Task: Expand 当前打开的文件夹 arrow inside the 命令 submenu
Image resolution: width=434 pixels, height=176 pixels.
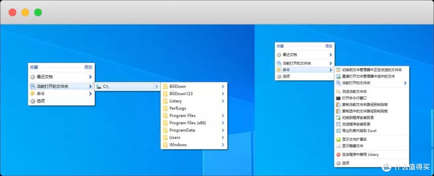Action: pyautogui.click(x=405, y=83)
